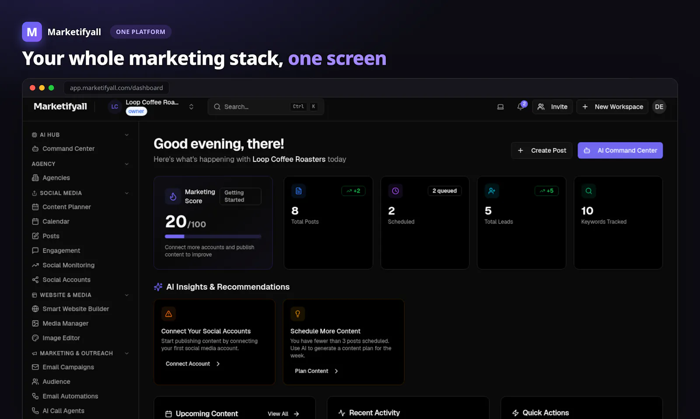Open the notifications bell icon
Image resolution: width=700 pixels, height=419 pixels.
pos(520,106)
